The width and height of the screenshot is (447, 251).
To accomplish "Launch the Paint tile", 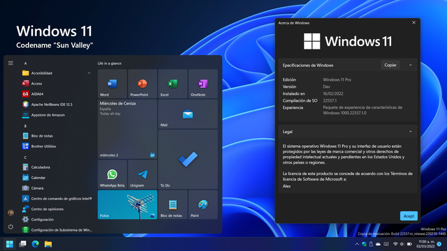I will click(203, 204).
